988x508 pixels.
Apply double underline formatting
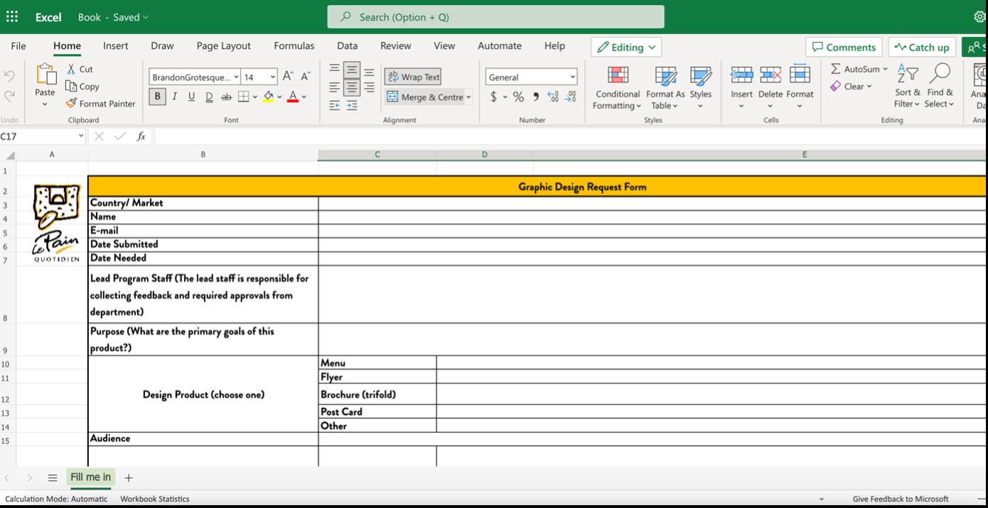[x=209, y=97]
